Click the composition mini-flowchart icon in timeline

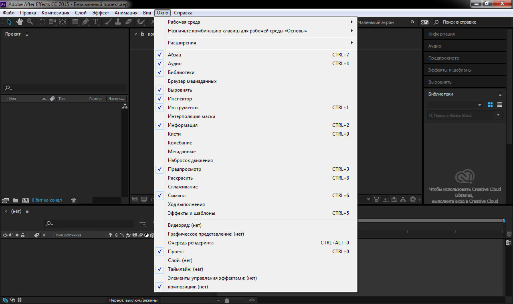coord(143,224)
